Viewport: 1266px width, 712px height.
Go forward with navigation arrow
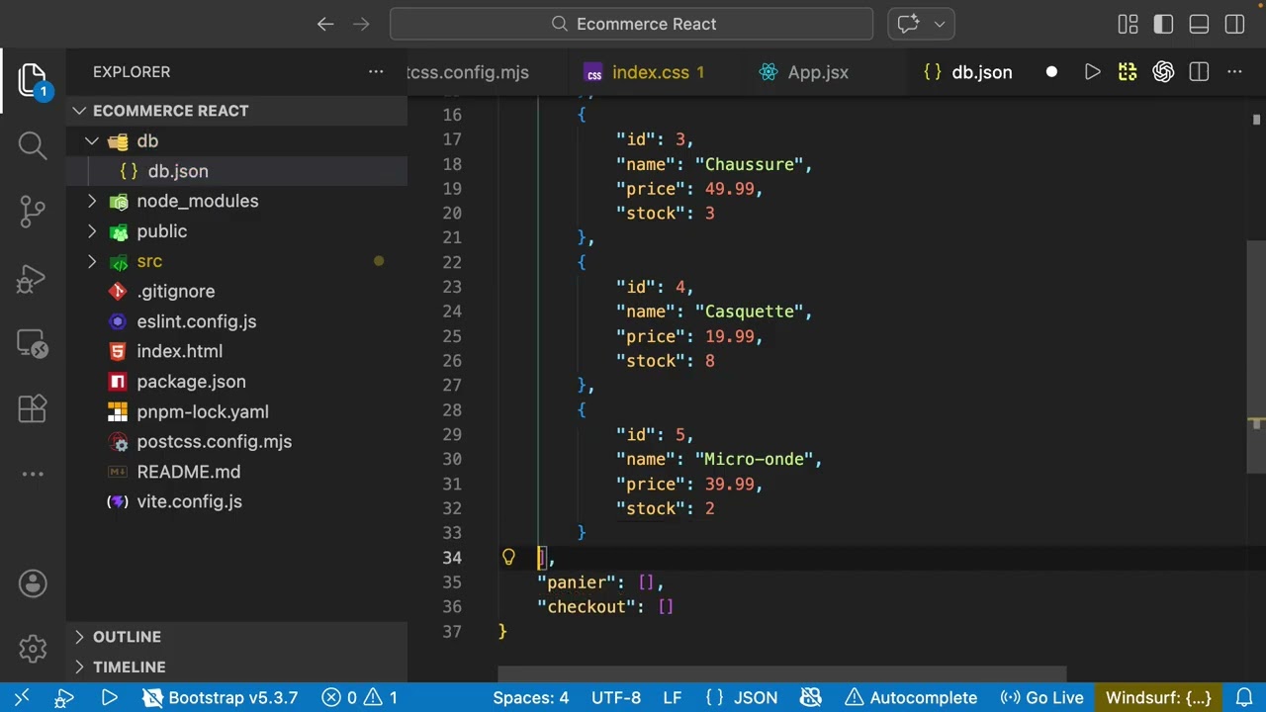[361, 24]
